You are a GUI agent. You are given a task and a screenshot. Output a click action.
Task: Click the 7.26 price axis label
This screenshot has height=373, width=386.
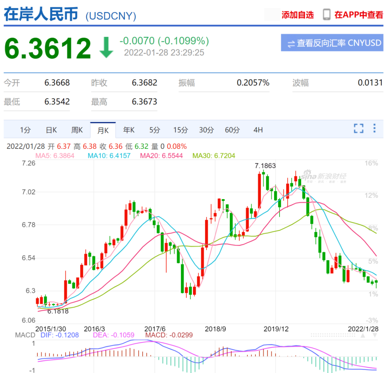pos(29,163)
